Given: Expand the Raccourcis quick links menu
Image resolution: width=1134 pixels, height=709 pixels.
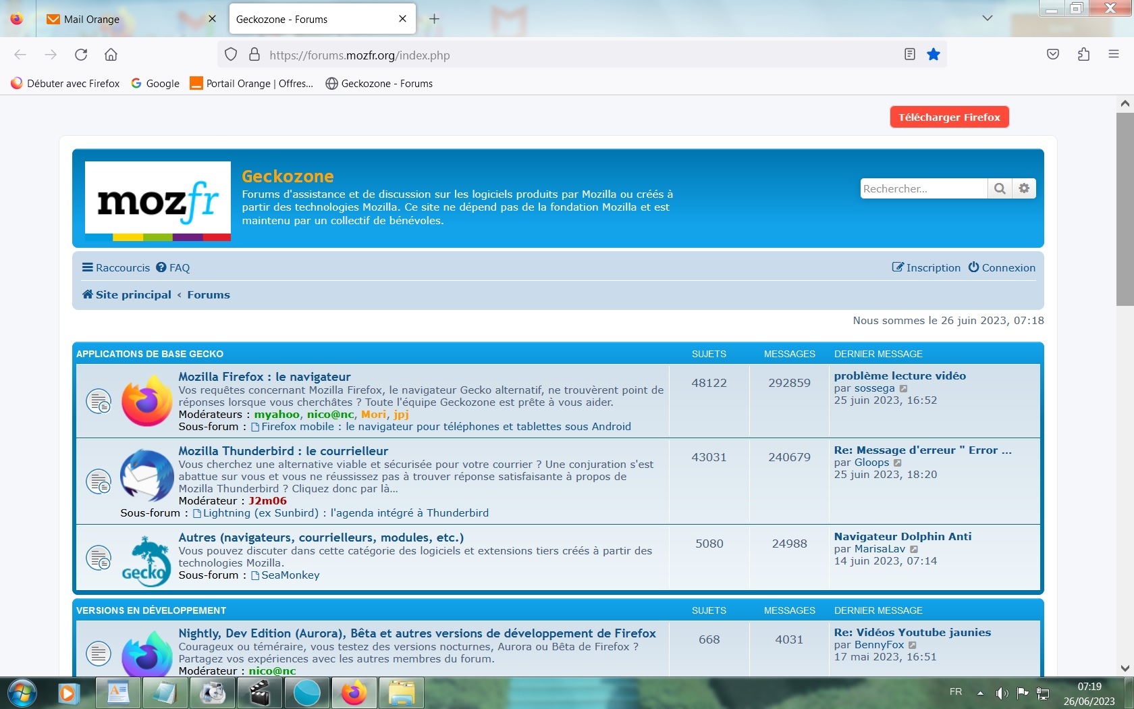Looking at the screenshot, I should [x=116, y=267].
